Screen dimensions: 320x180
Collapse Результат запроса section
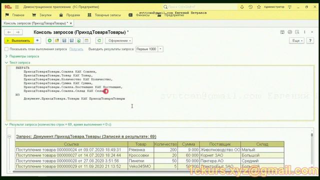(x=58, y=124)
